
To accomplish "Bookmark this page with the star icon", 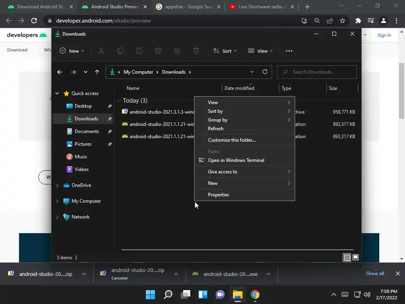I will click(x=343, y=21).
